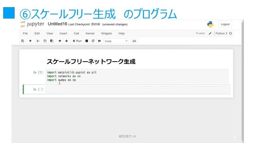Insert a cell below with plus icon

[x=30, y=41]
